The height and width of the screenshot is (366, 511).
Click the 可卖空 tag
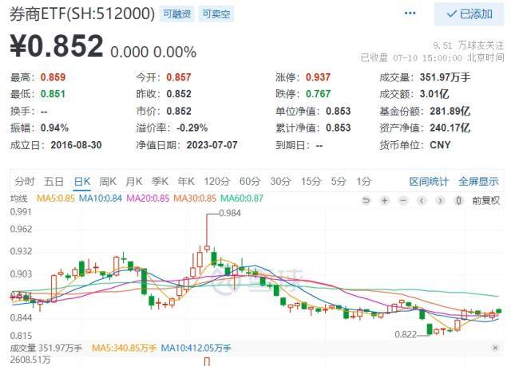click(214, 14)
